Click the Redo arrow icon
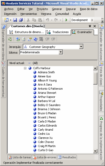 pos(56,20)
